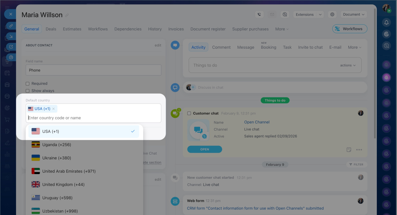397x215 pixels.
Task: Click the settings gear icon
Action: [332, 15]
